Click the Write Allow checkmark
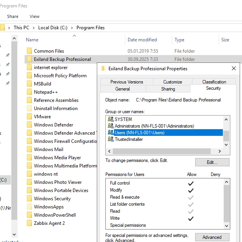Screen dimensions: 242x242 coord(191,219)
